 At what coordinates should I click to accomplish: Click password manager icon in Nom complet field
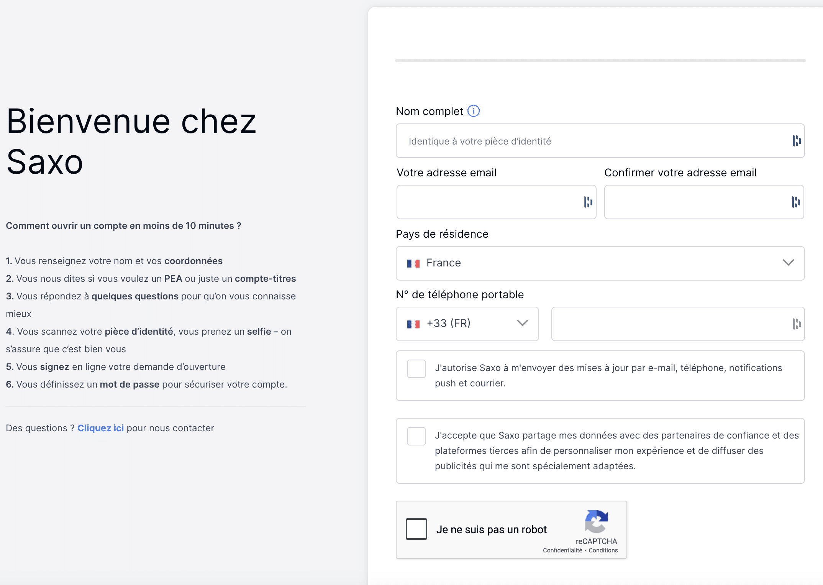click(797, 141)
